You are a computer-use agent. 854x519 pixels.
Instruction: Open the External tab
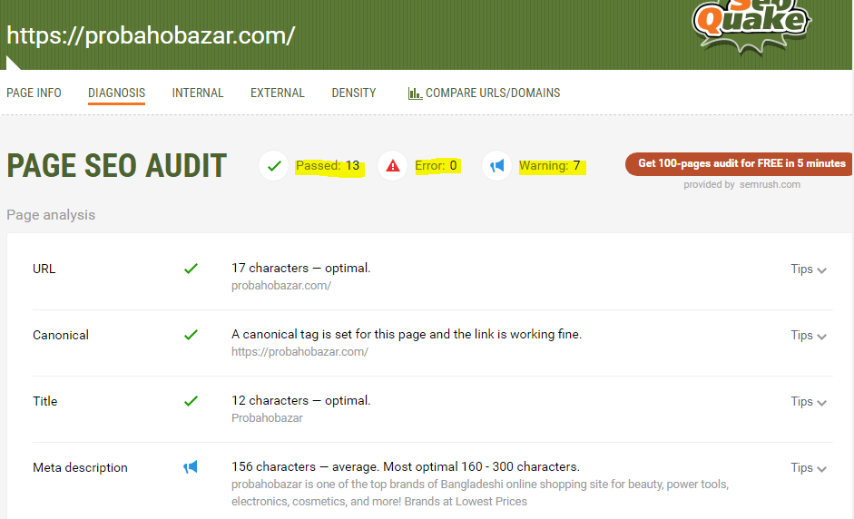277,93
